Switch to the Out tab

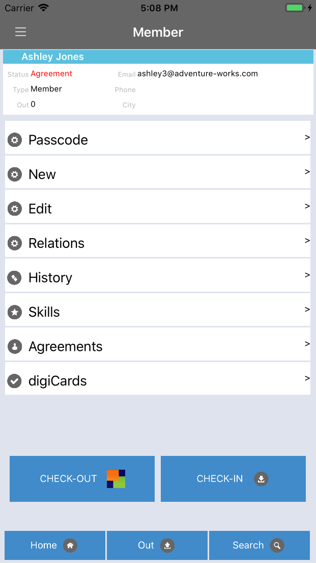157,546
